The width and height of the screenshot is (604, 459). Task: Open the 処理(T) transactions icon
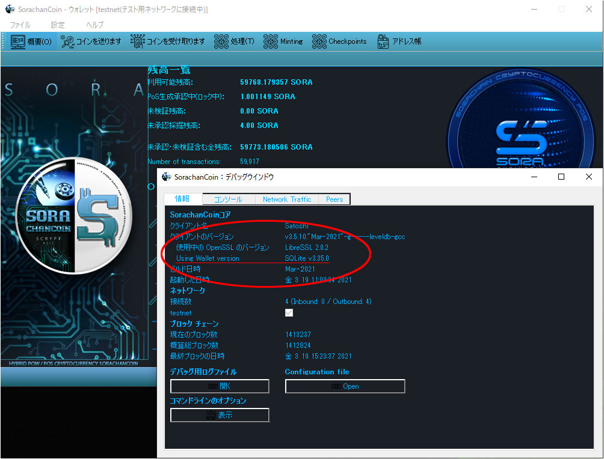point(221,41)
